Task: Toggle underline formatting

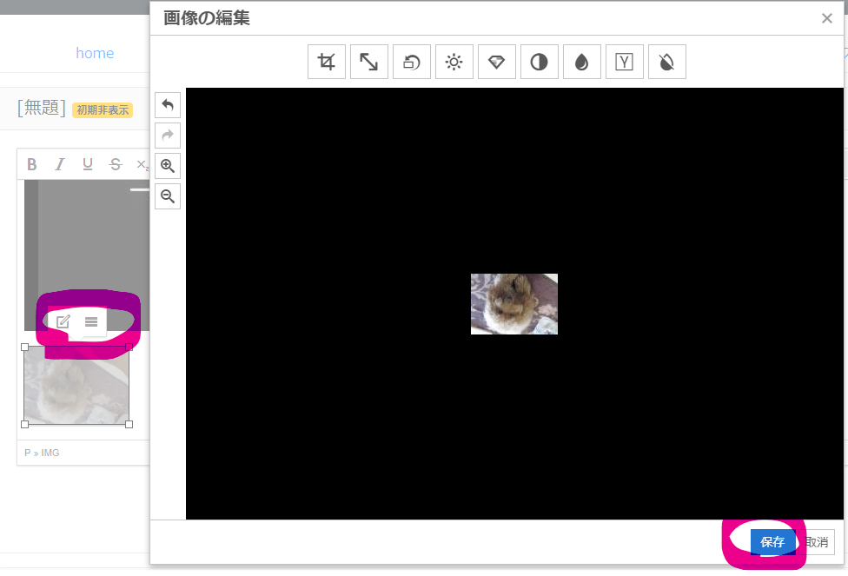Action: point(87,164)
